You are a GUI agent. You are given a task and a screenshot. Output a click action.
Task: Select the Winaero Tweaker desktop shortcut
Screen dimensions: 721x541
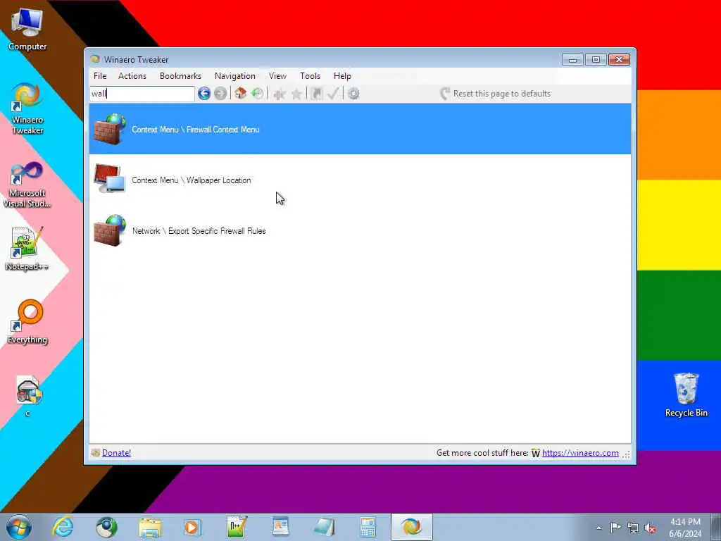tap(27, 108)
